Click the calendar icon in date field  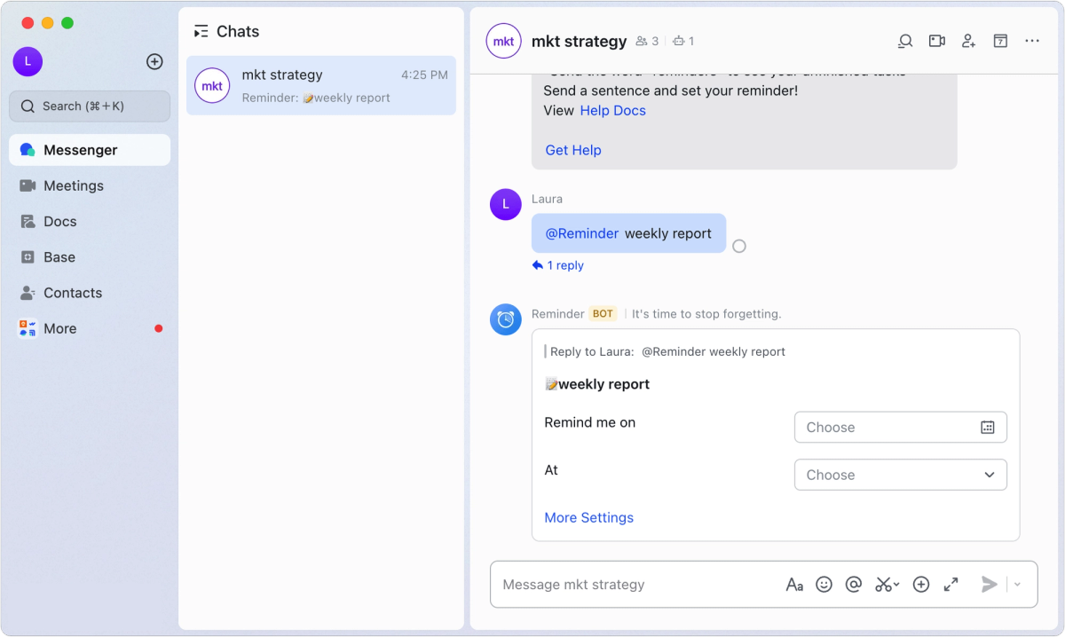click(x=988, y=427)
